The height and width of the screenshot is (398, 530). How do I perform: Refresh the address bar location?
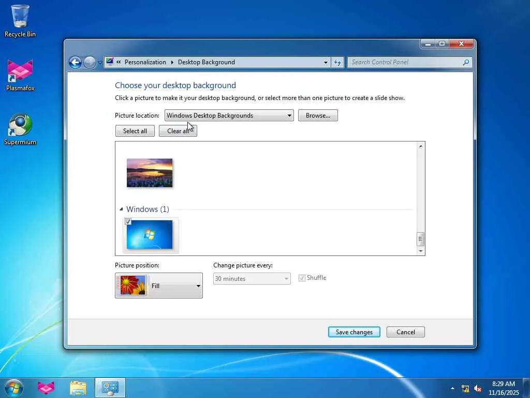point(337,62)
